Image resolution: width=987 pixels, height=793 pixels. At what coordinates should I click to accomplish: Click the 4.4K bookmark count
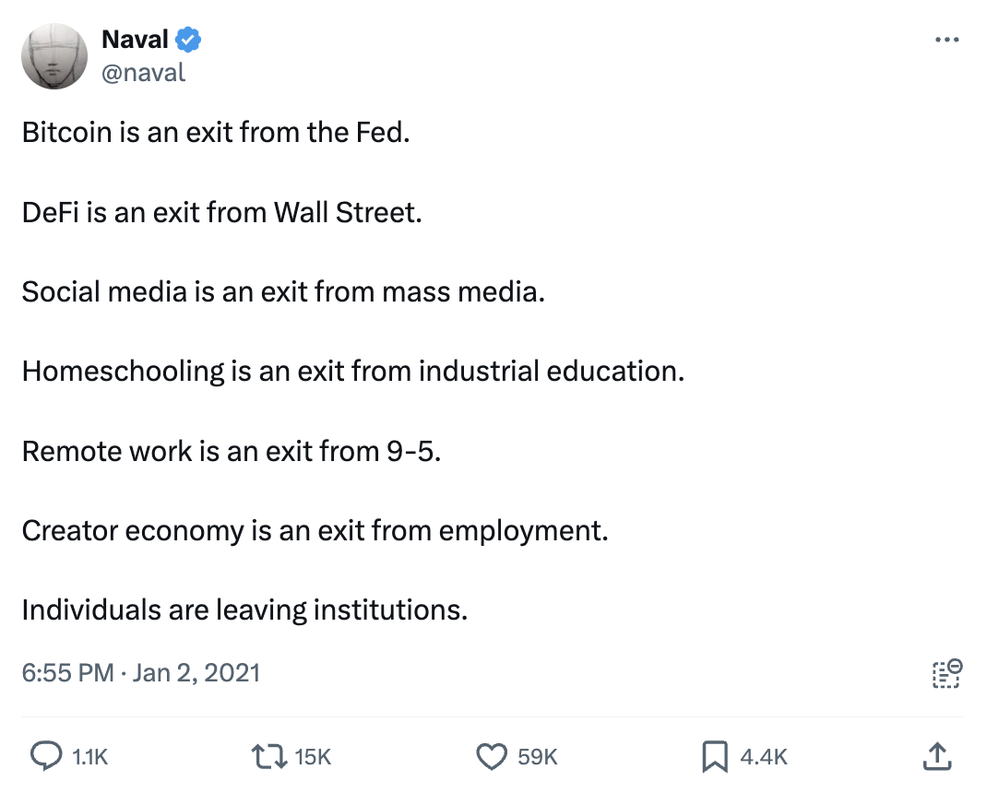coord(764,757)
